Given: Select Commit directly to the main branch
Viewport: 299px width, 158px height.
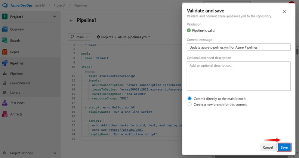Looking at the screenshot, I should click(189, 98).
